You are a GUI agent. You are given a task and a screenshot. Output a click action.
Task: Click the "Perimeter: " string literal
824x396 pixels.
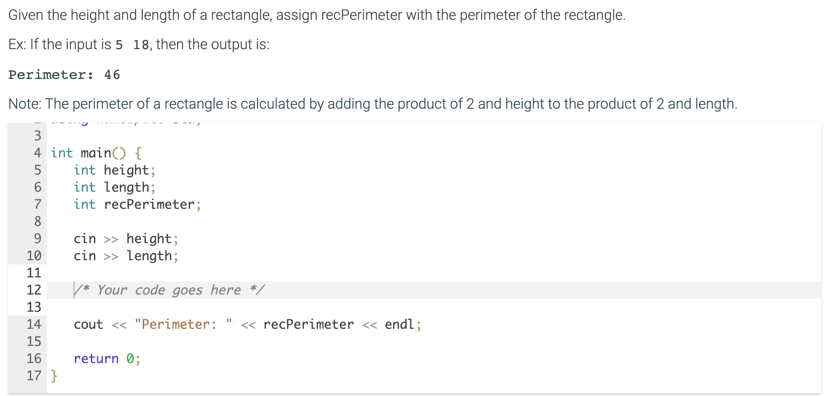pos(183,324)
